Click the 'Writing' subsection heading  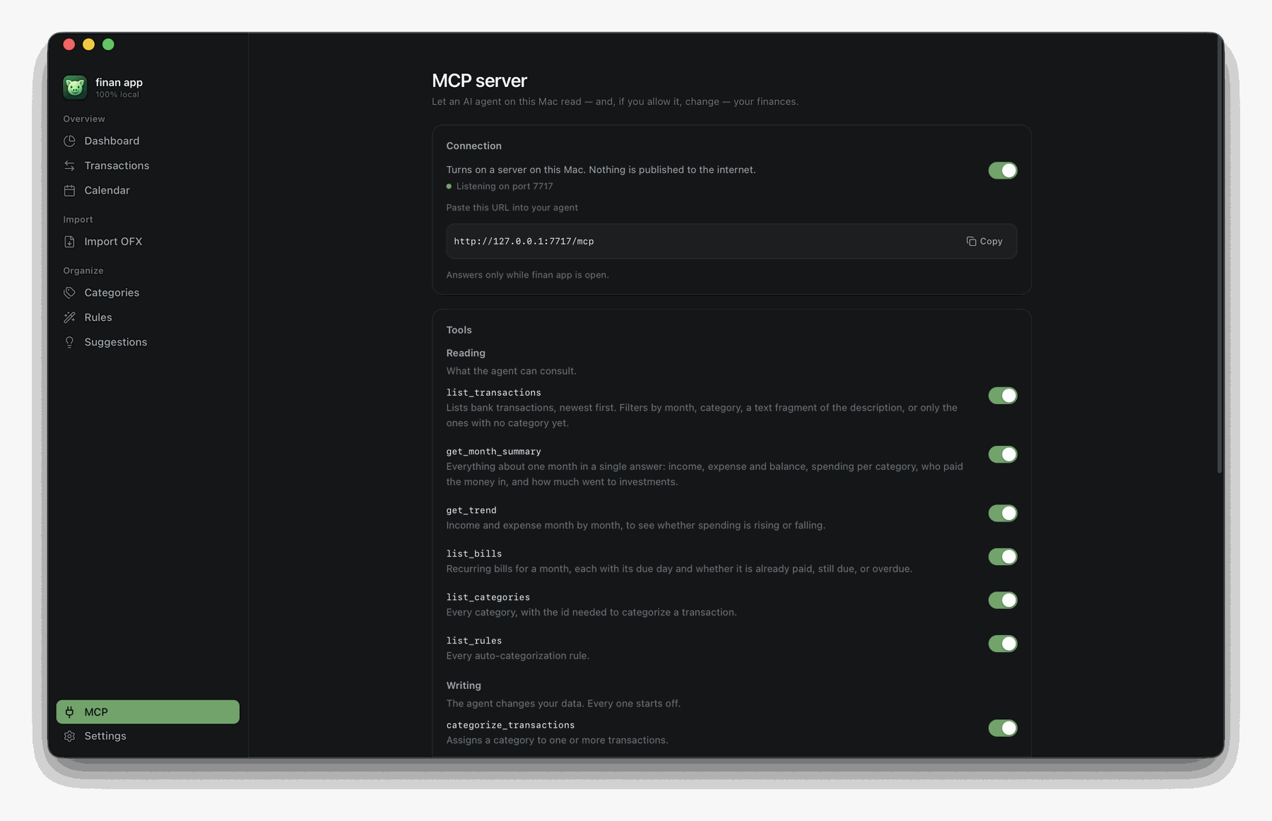tap(464, 686)
